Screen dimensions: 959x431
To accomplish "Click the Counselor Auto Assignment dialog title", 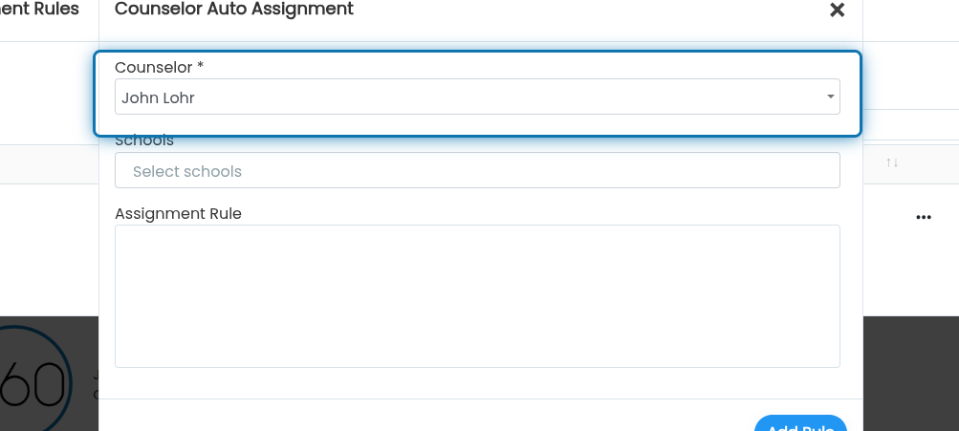I will coord(234,9).
